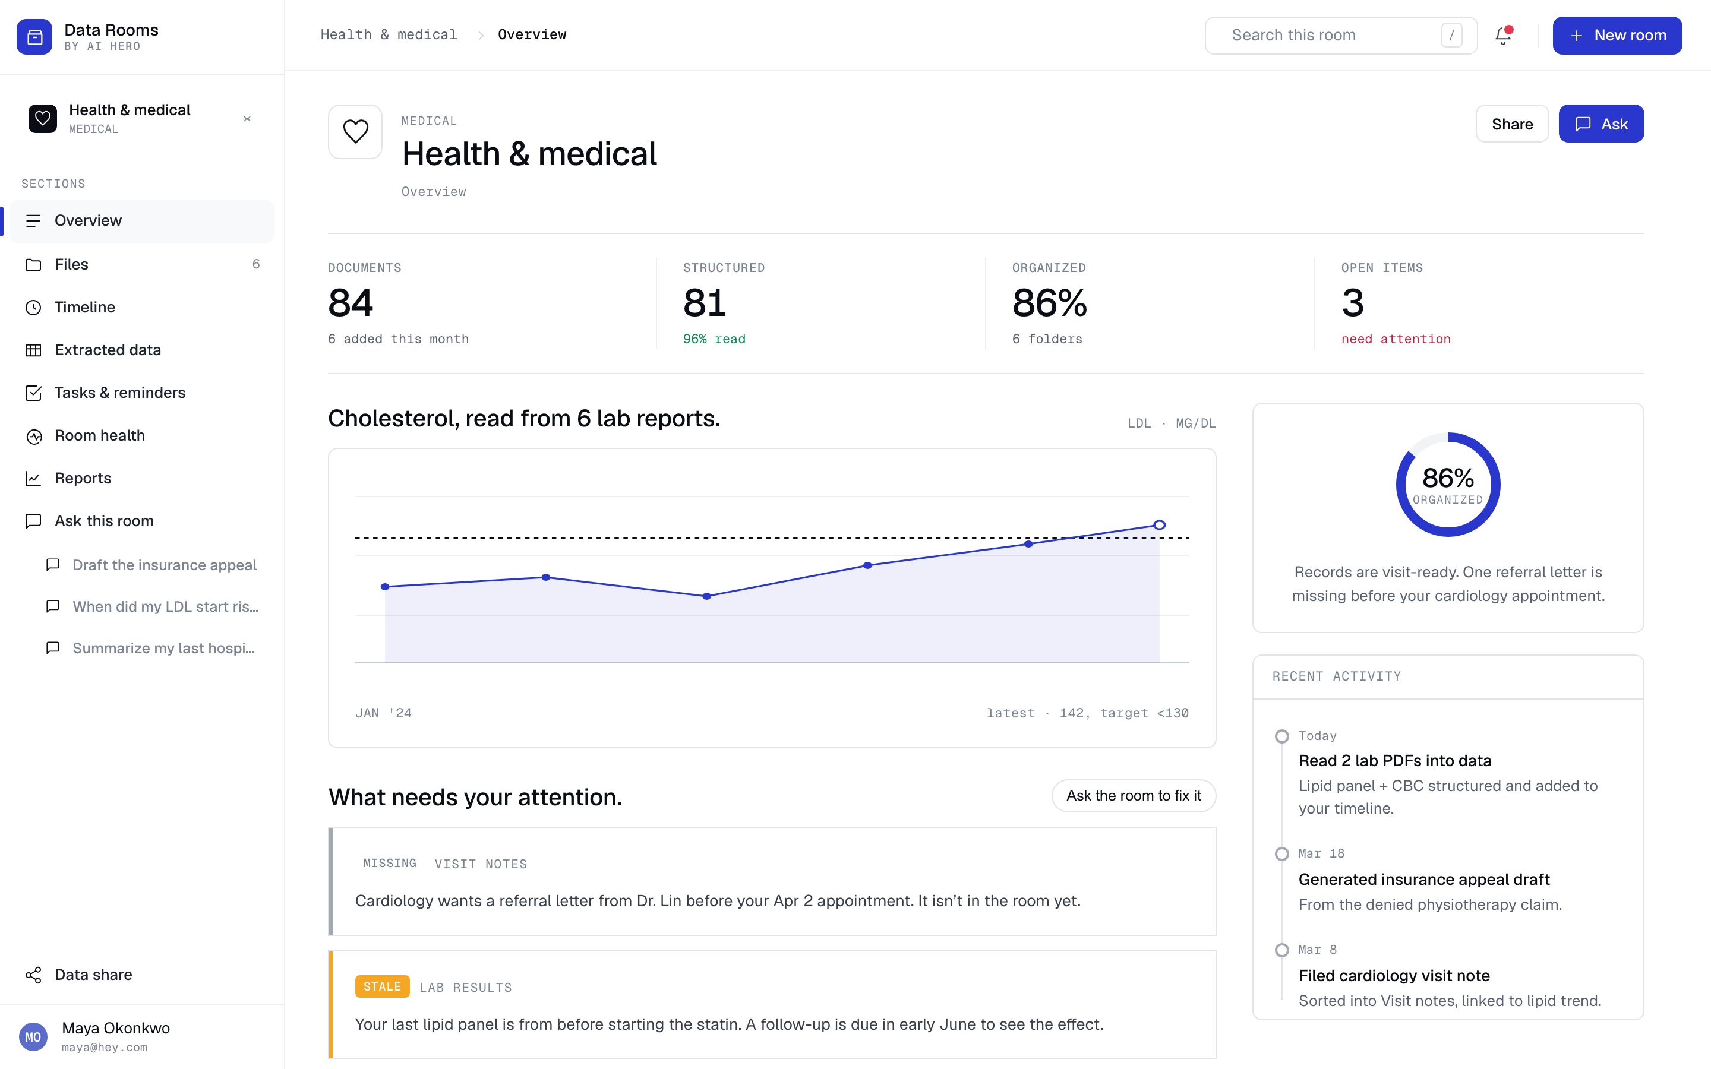This screenshot has width=1711, height=1069.
Task: Expand the Health & medical room switcher chevron
Action: (x=247, y=119)
